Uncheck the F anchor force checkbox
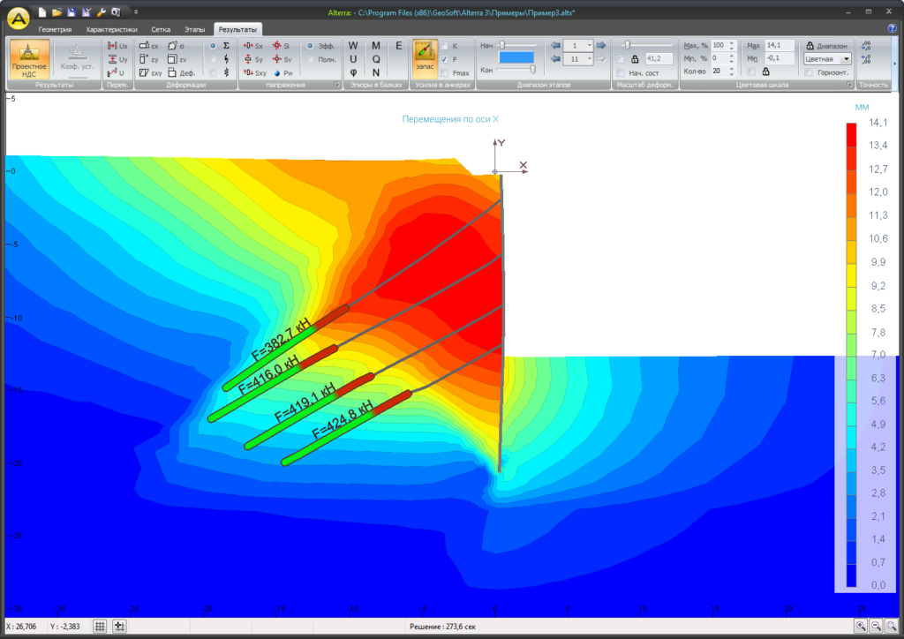904x639 pixels. [x=444, y=59]
